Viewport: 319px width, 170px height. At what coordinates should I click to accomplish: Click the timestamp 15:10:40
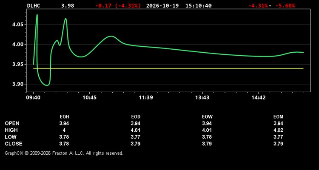tap(198, 6)
